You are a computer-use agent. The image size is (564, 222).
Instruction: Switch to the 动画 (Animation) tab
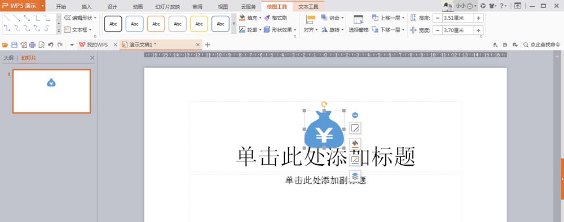pos(138,6)
